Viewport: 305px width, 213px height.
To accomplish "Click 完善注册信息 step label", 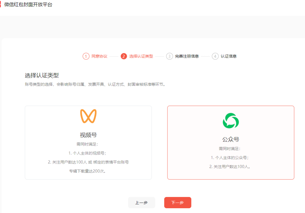I will [187, 56].
